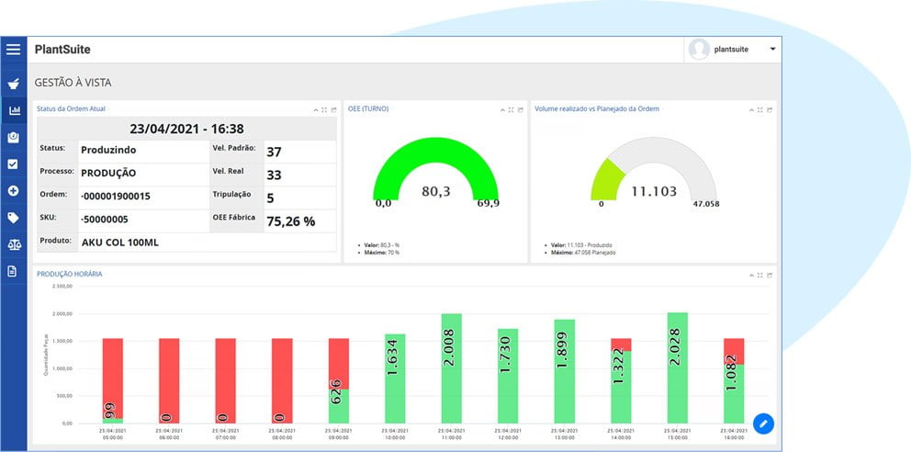Open the plantsuite user dropdown arrow
Screen dimensions: 911x452
click(772, 50)
